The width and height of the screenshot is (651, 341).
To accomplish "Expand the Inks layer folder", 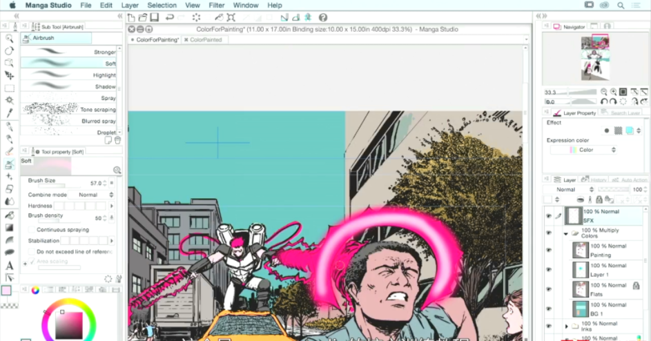I will click(x=567, y=326).
